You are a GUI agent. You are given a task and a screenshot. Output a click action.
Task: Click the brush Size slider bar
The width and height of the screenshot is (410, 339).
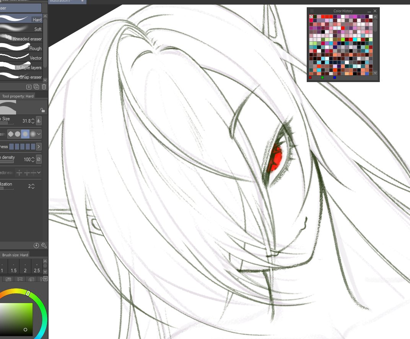7,123
